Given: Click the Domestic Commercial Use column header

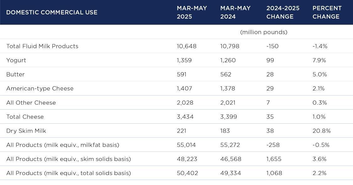Looking at the screenshot, I should coord(52,13).
